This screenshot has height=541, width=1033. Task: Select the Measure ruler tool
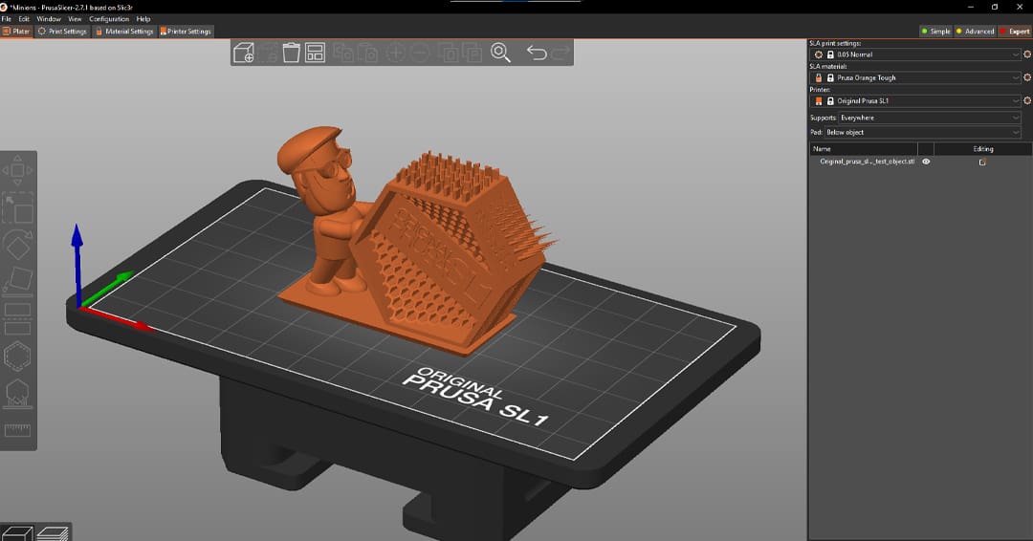[x=18, y=430]
